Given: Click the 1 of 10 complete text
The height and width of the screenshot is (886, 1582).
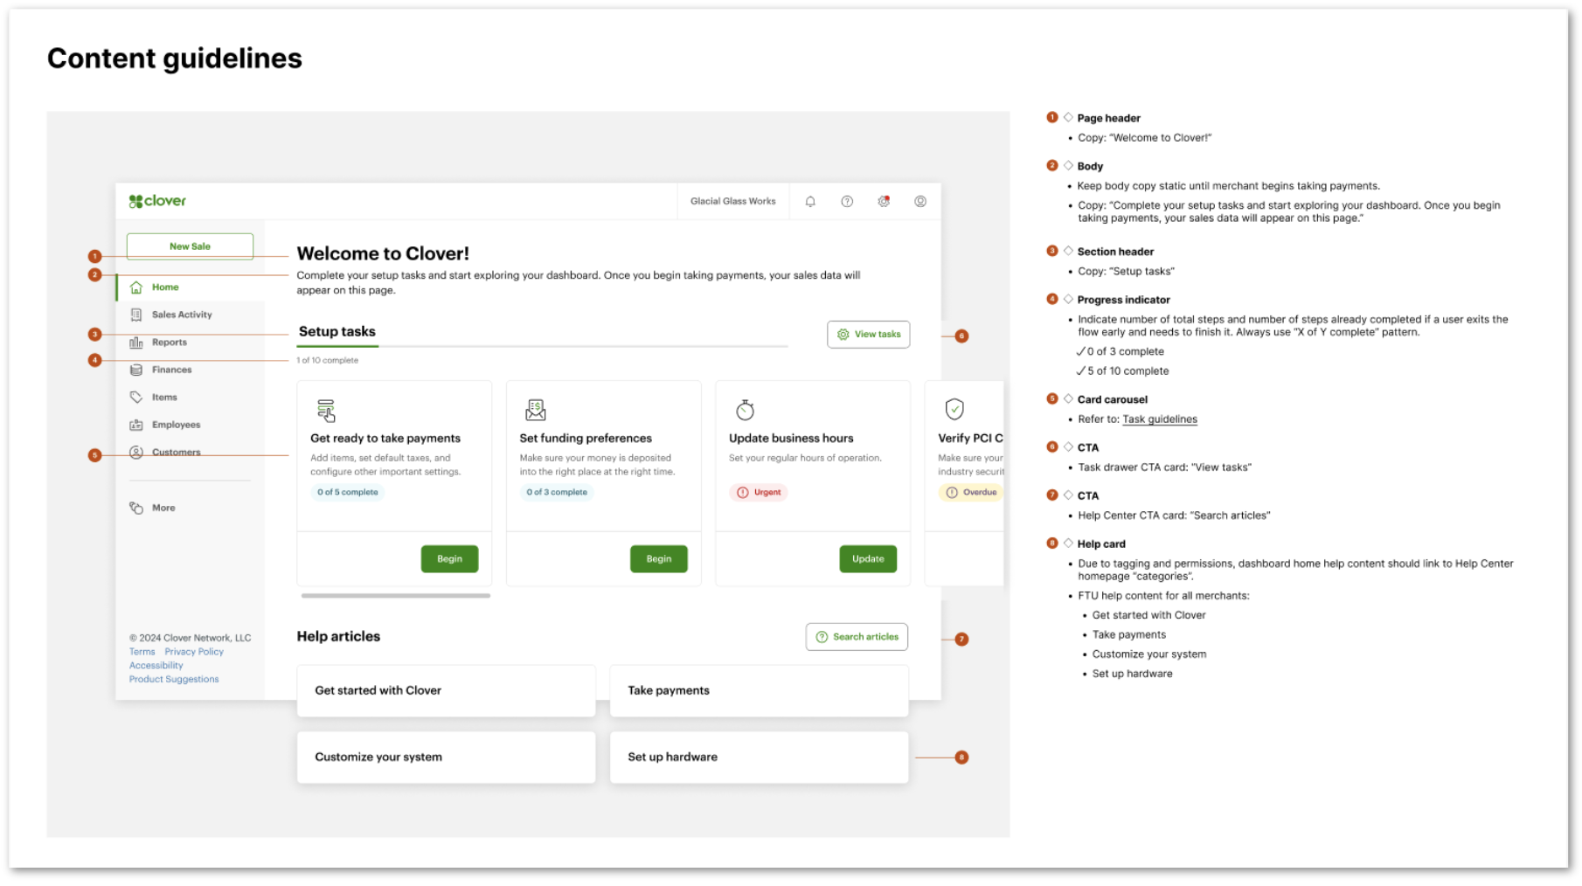Looking at the screenshot, I should pyautogui.click(x=328, y=361).
